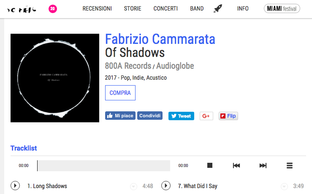This screenshot has height=194, width=312.
Task: Click the rocket icon in navigation bar
Action: coord(218,8)
